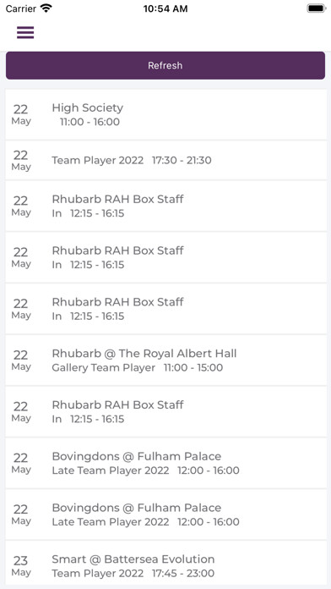Tap the battery icon in status bar

coord(317,8)
